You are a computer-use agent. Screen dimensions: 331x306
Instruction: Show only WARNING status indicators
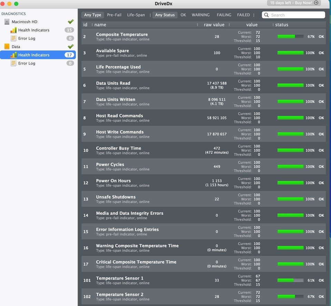(201, 15)
